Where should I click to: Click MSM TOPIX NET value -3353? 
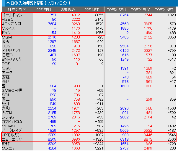pos(171,37)
